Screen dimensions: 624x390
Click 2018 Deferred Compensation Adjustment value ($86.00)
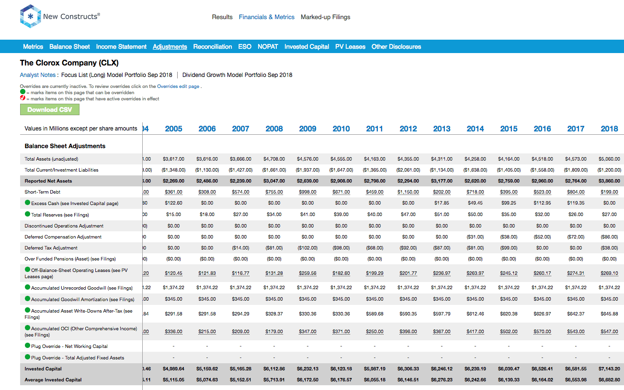tap(610, 237)
